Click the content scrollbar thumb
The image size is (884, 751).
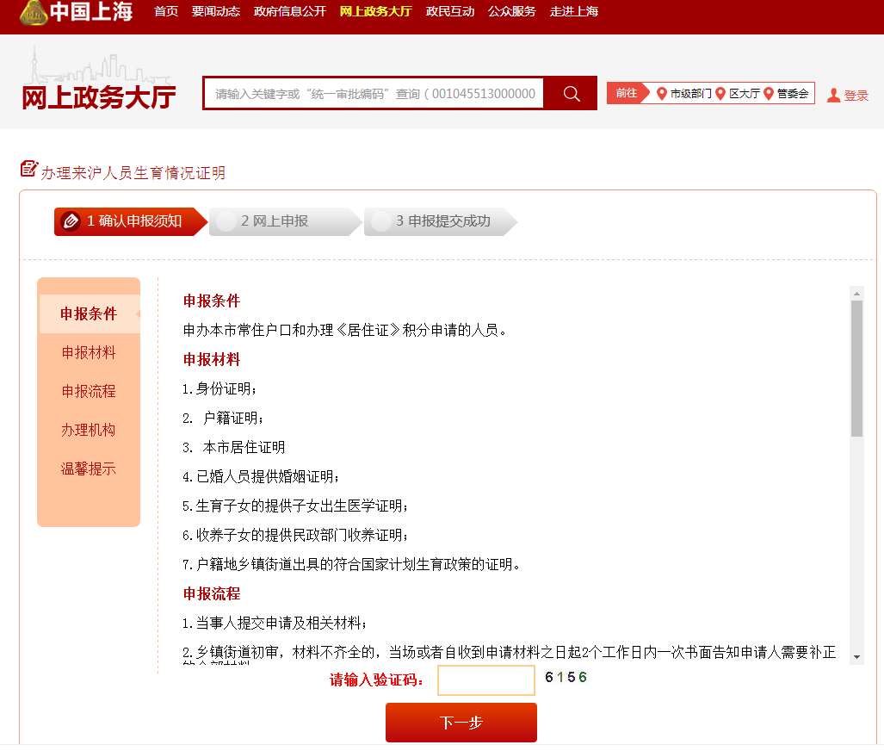point(857,369)
